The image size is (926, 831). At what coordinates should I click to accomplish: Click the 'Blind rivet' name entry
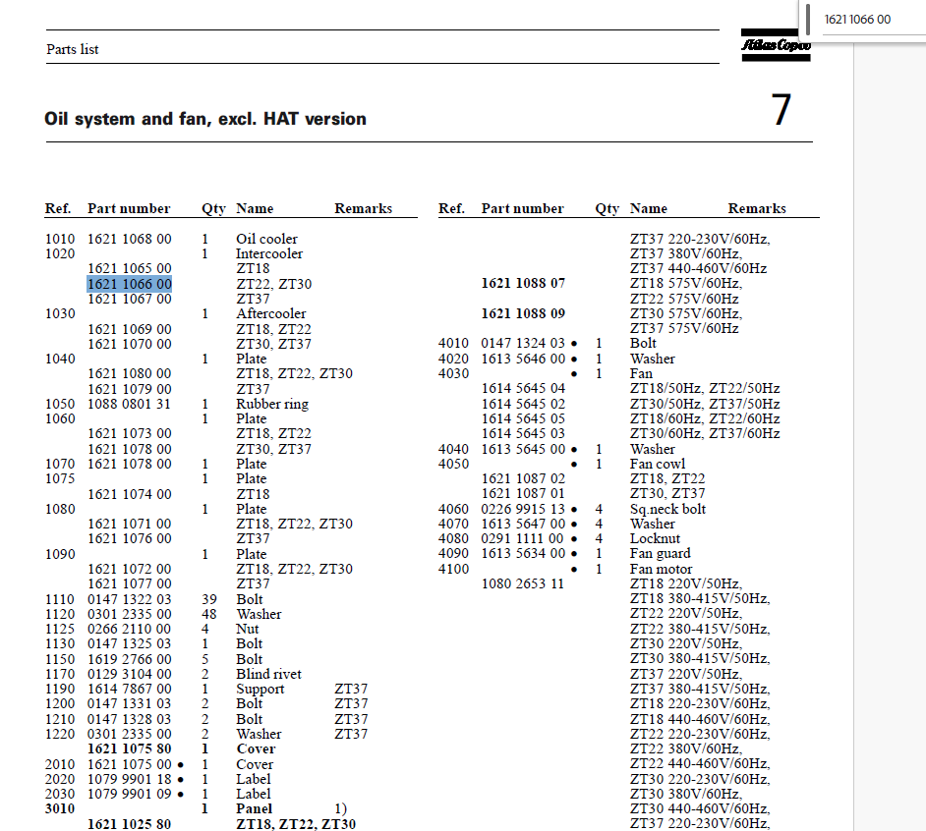click(x=268, y=675)
